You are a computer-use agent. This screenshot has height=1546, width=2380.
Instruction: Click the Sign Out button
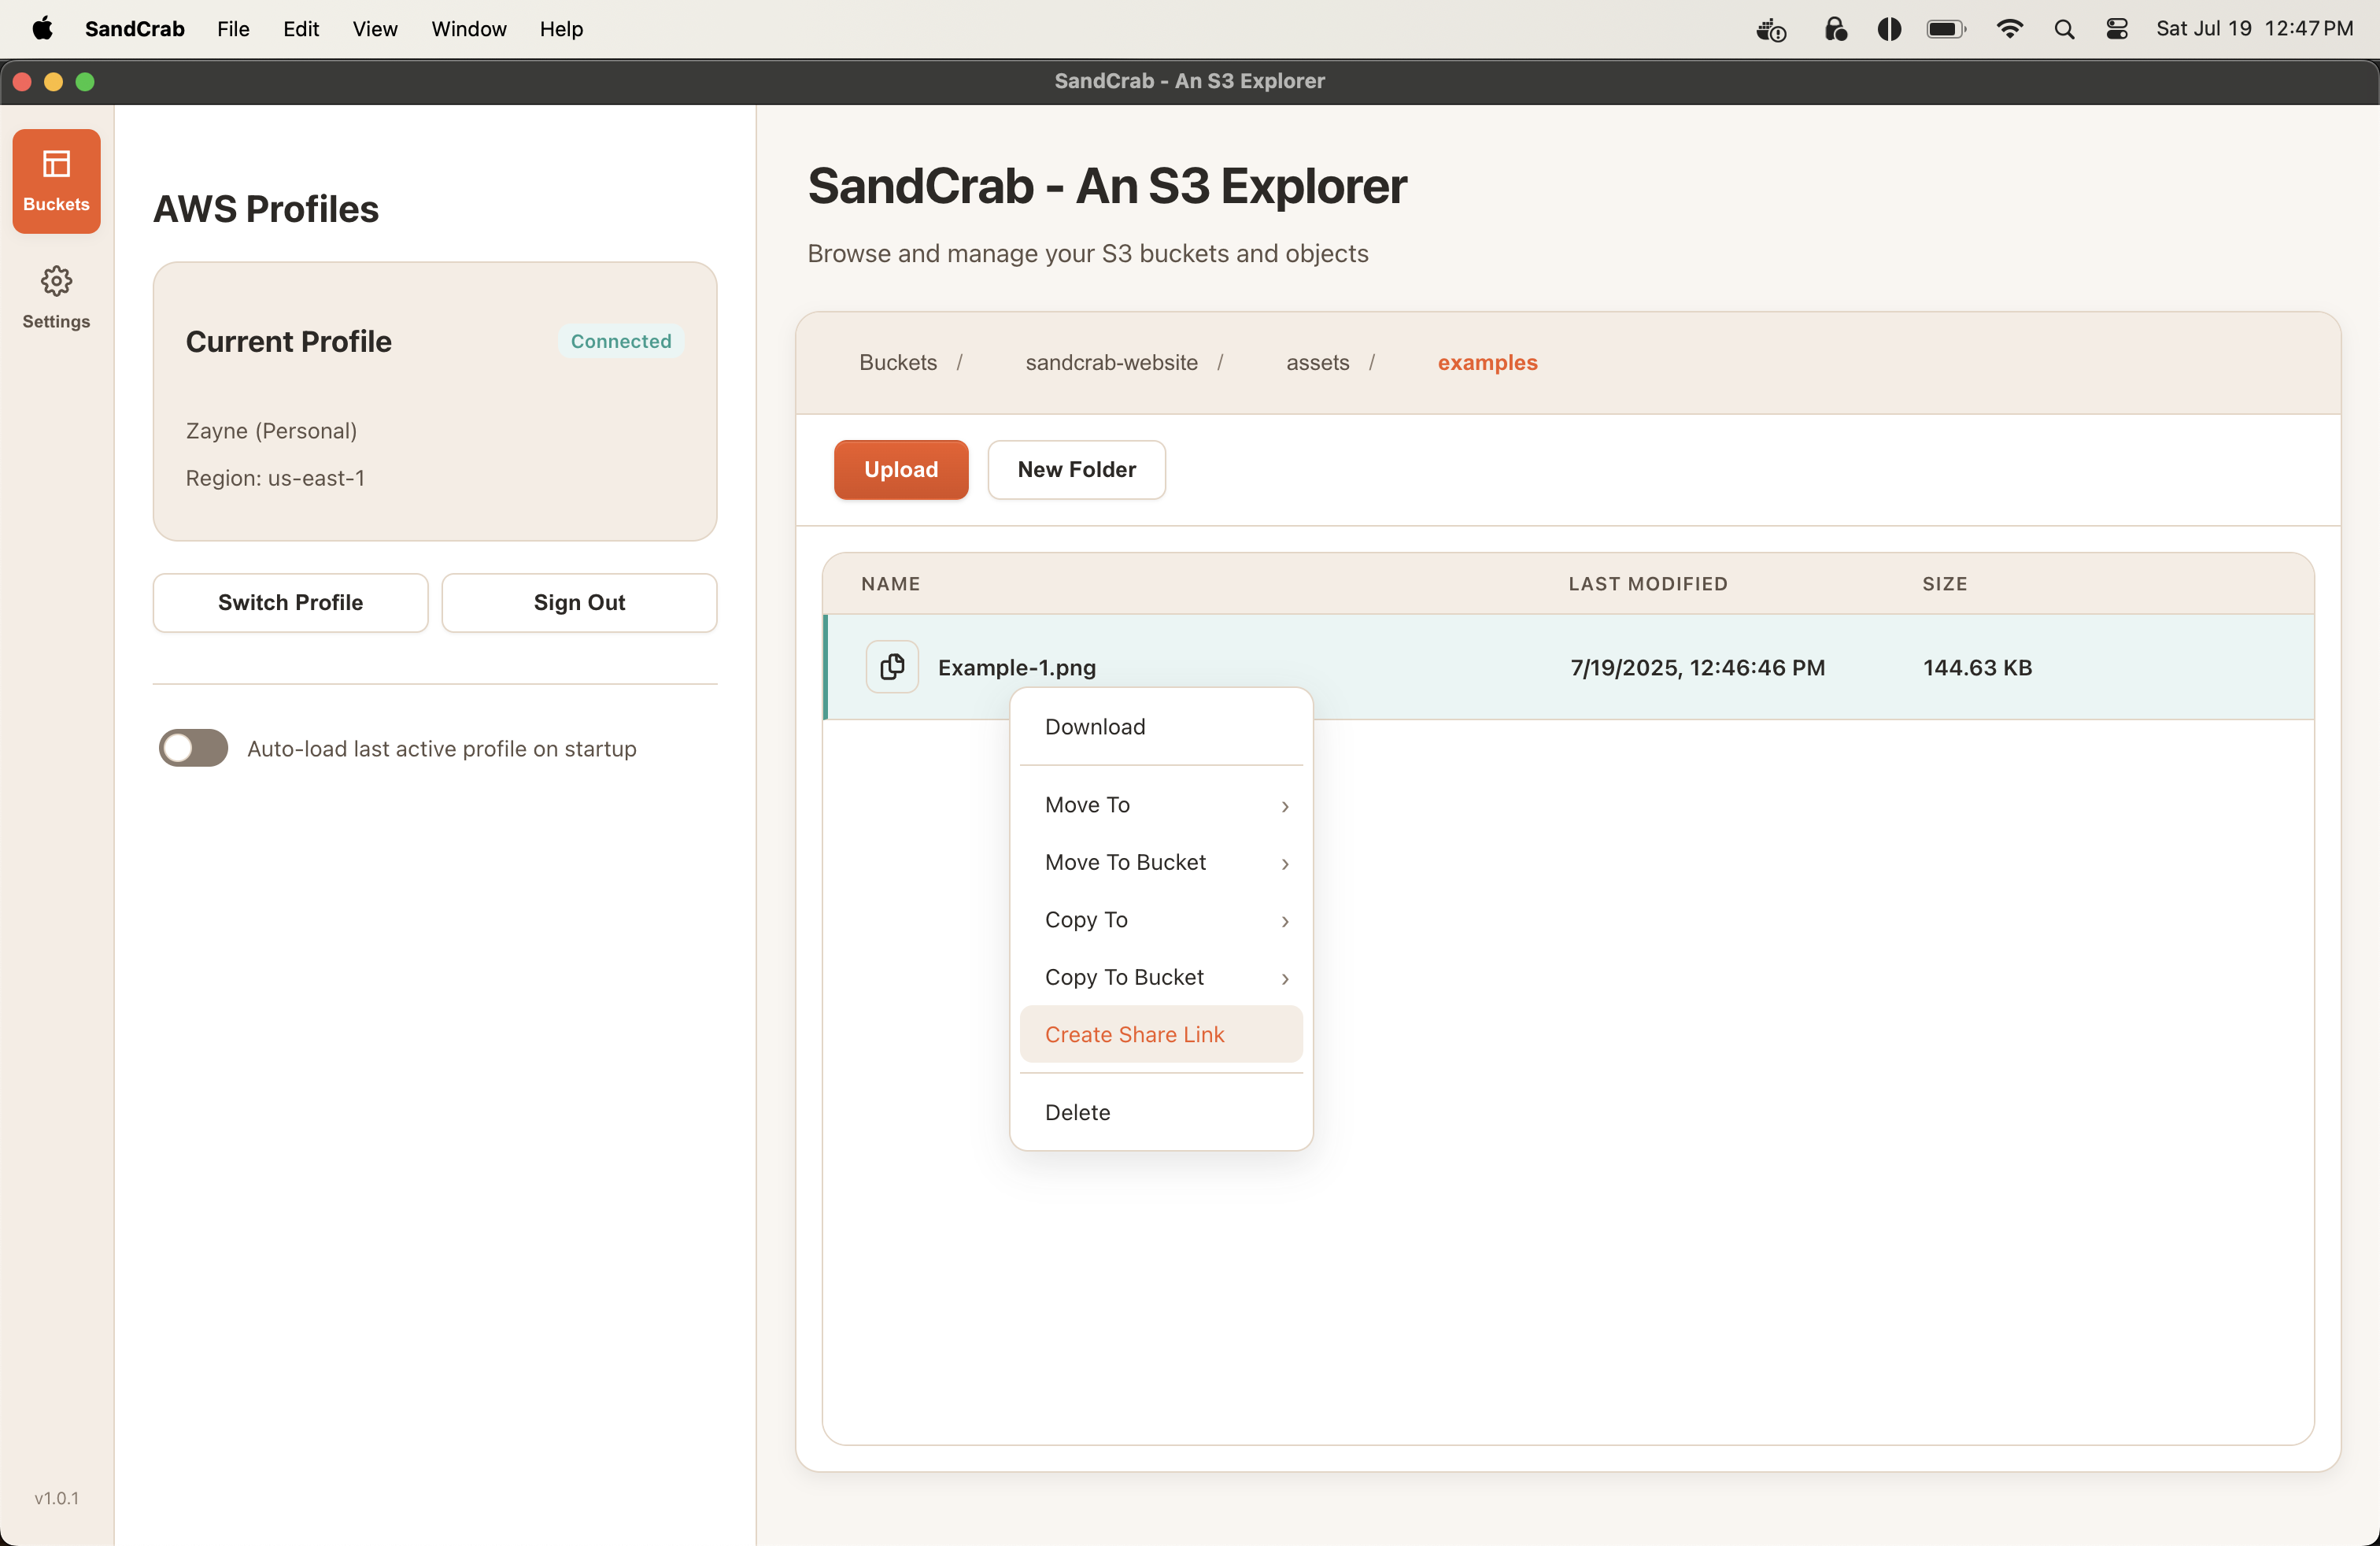point(579,602)
